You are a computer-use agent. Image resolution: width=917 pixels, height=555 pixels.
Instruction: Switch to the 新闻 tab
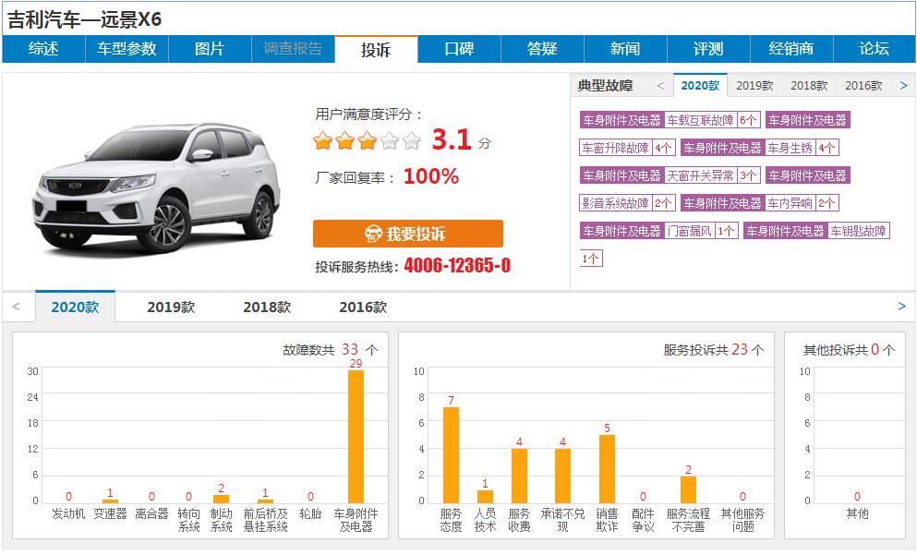point(625,49)
